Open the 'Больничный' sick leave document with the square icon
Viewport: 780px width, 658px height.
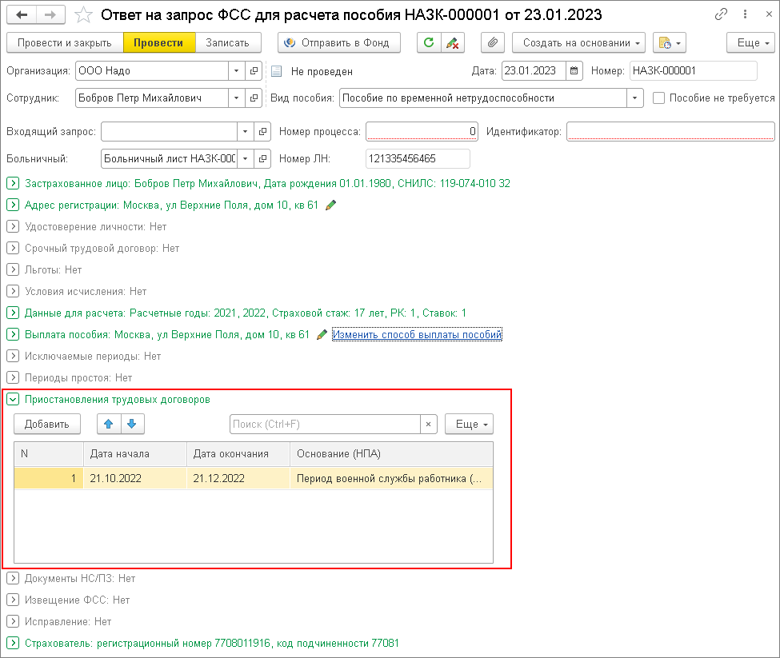pyautogui.click(x=262, y=158)
